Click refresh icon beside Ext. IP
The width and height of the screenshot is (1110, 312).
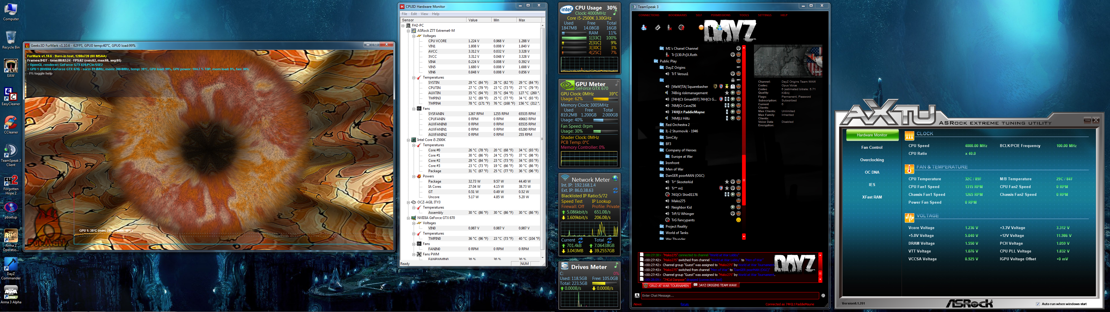(615, 190)
